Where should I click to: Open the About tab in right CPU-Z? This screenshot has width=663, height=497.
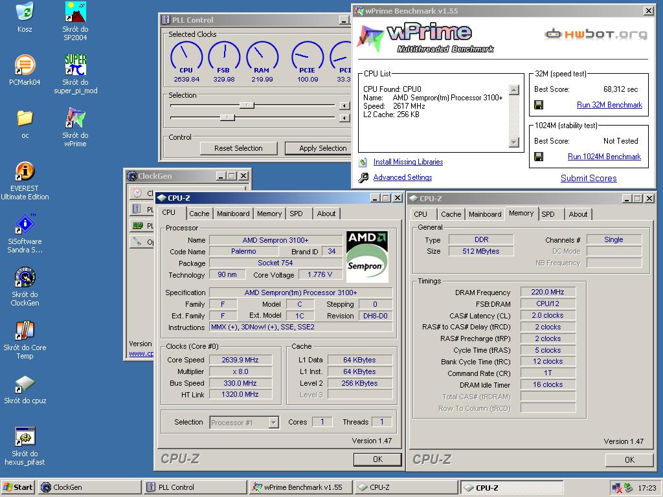tap(578, 214)
